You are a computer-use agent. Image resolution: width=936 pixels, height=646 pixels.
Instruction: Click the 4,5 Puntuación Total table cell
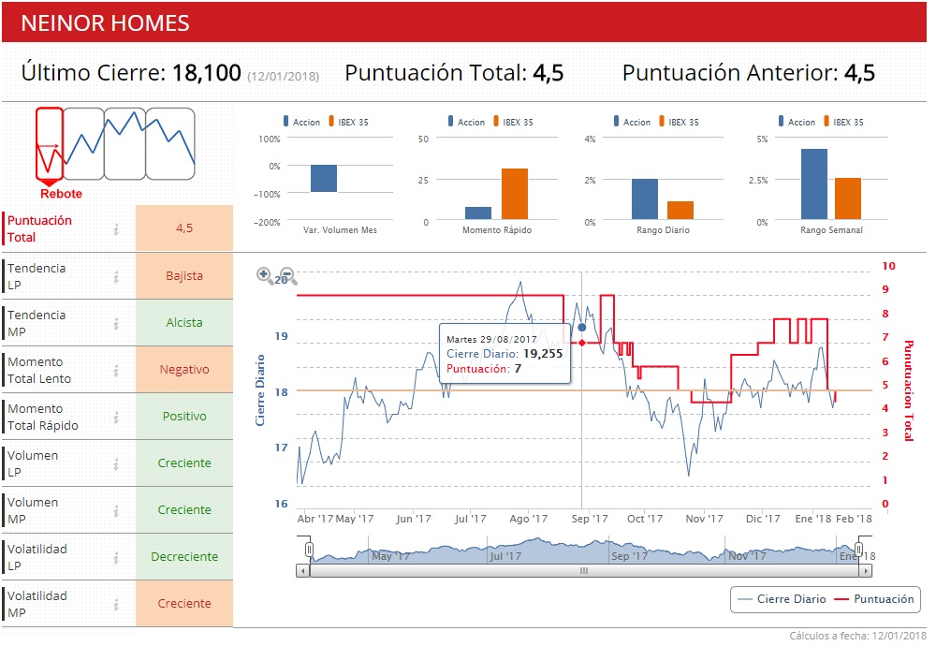tap(184, 228)
